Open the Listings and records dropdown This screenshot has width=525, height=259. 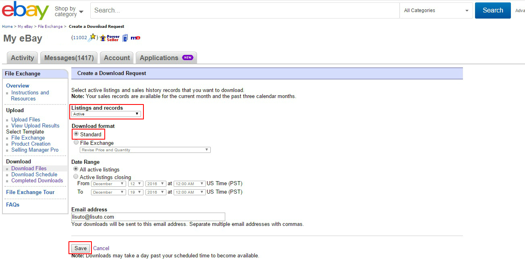coord(106,114)
